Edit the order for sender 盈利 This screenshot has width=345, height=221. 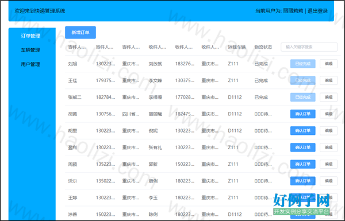point(328,148)
